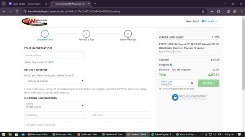Image resolution: width=245 pixels, height=137 pixels.
Task: Open File Explorer from the taskbar
Action: (x=10, y=134)
